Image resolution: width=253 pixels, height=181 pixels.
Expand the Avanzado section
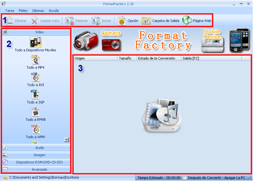[36, 170]
